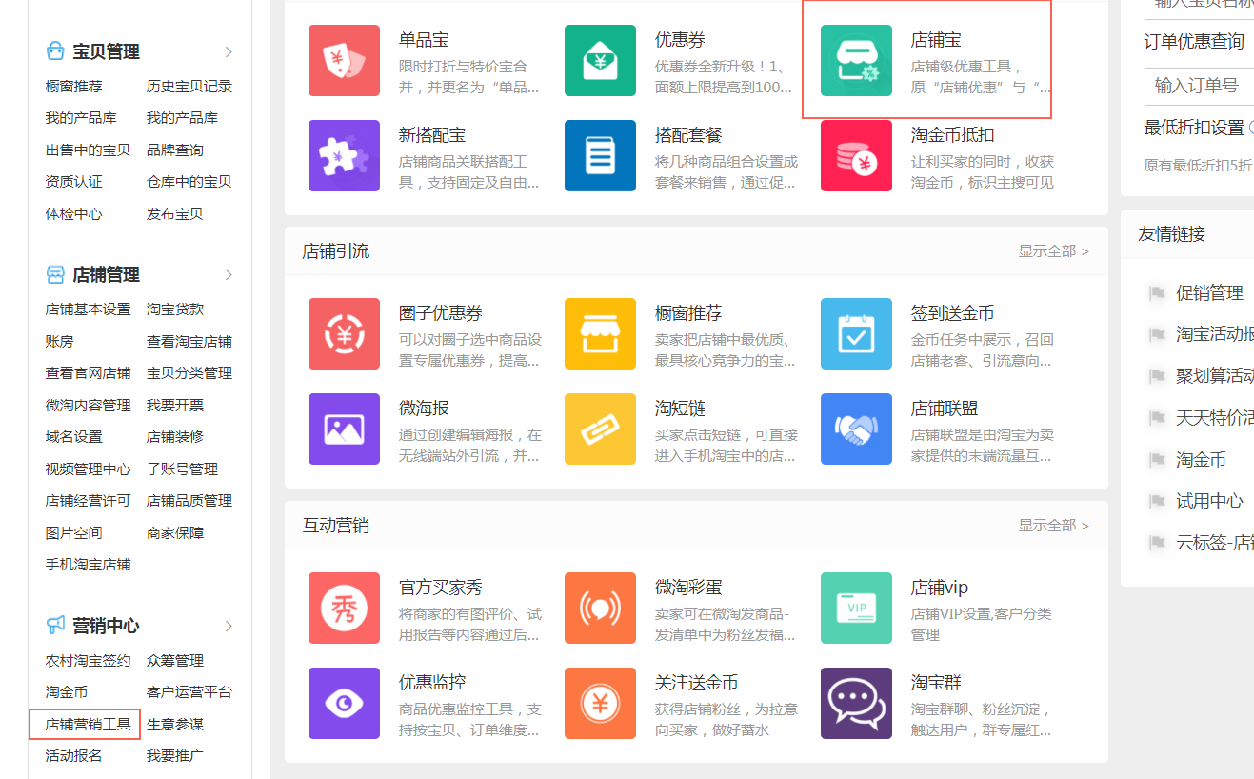Open 店铺装修 link
Image resolution: width=1254 pixels, height=779 pixels.
(x=175, y=437)
